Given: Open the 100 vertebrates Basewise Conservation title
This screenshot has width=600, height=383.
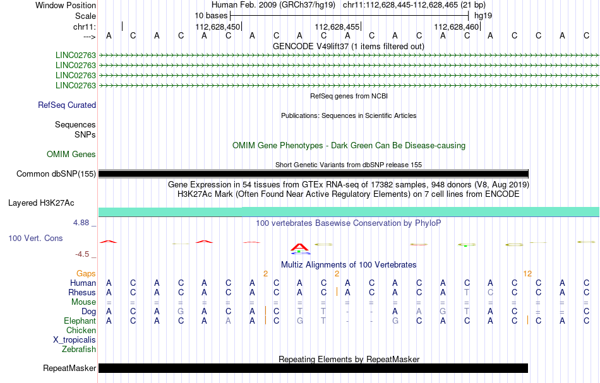Looking at the screenshot, I should (x=349, y=223).
